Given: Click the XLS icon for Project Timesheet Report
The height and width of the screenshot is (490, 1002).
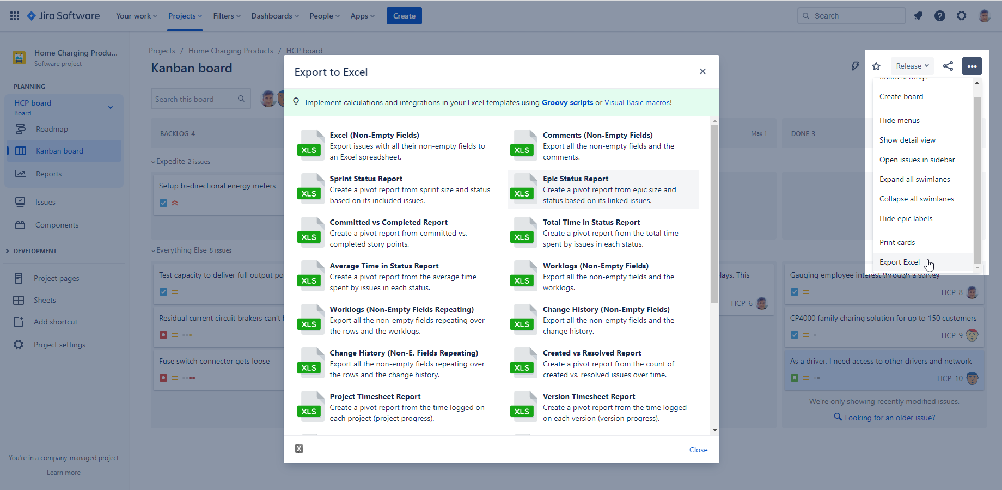Looking at the screenshot, I should pyautogui.click(x=310, y=406).
